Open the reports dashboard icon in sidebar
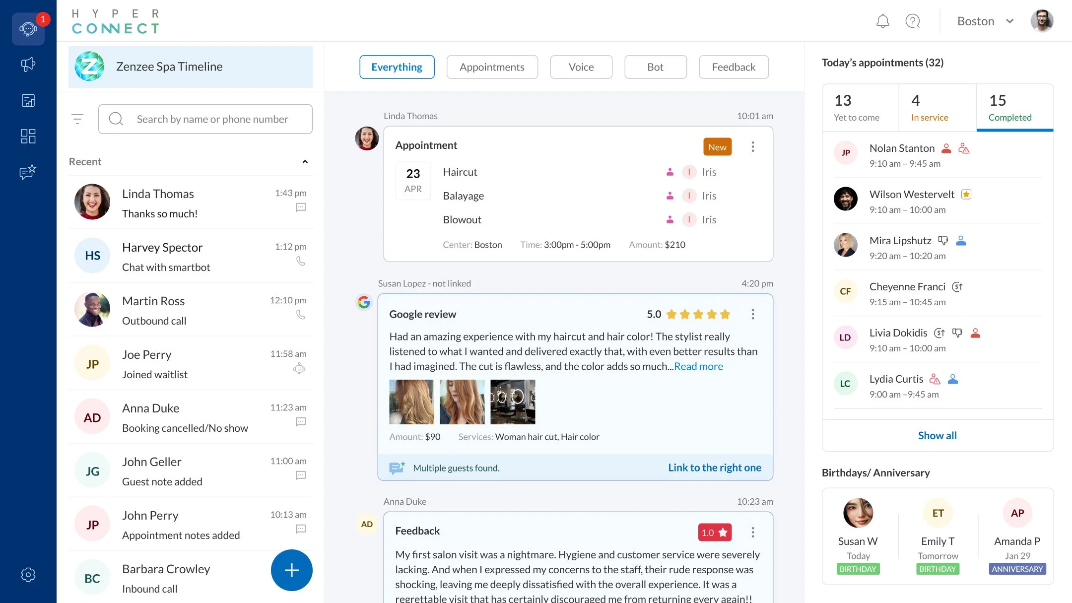The image size is (1072, 603). tap(28, 100)
